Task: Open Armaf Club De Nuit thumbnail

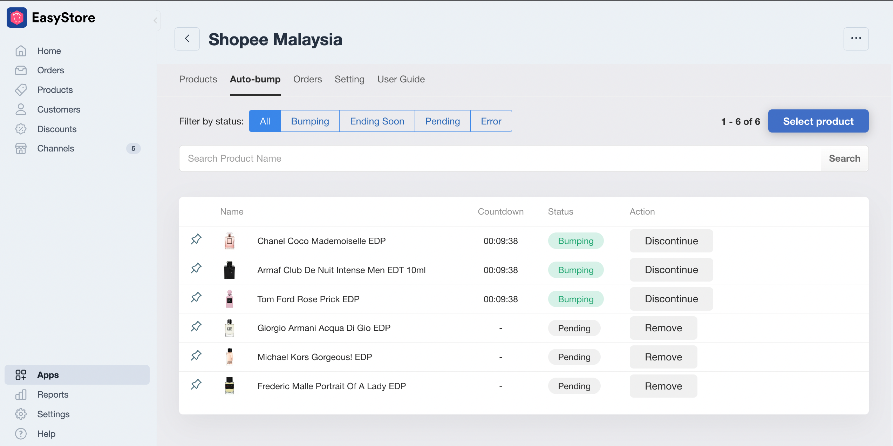Action: tap(230, 270)
